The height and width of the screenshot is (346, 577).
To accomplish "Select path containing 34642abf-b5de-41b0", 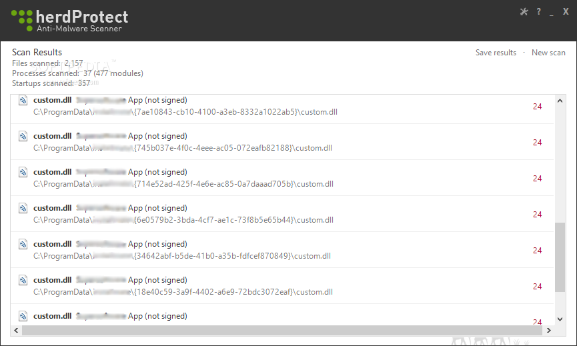I will [x=182, y=256].
